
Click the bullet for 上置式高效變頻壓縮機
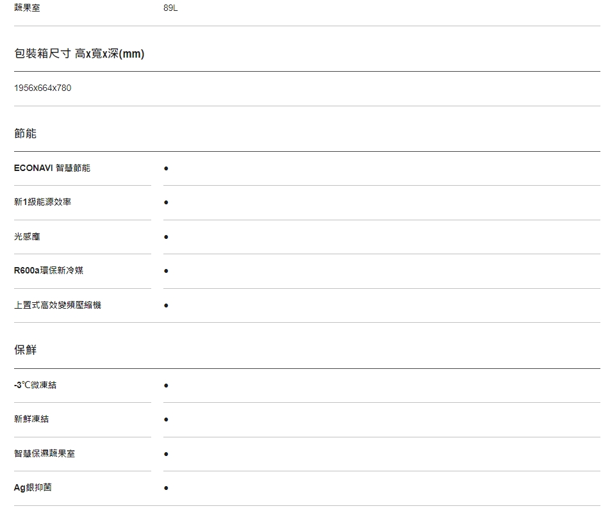point(166,305)
